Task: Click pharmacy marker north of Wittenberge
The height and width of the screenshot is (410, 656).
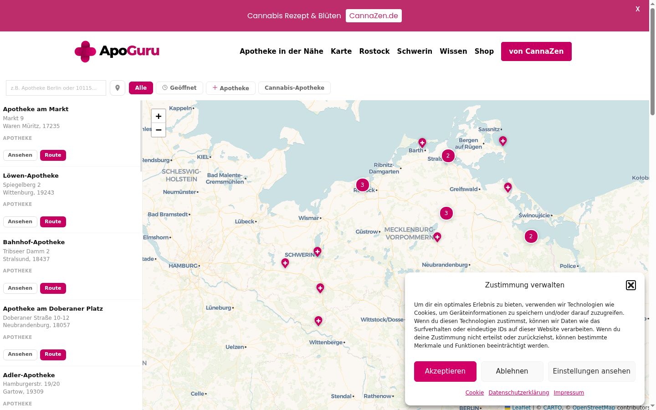Action: click(318, 321)
